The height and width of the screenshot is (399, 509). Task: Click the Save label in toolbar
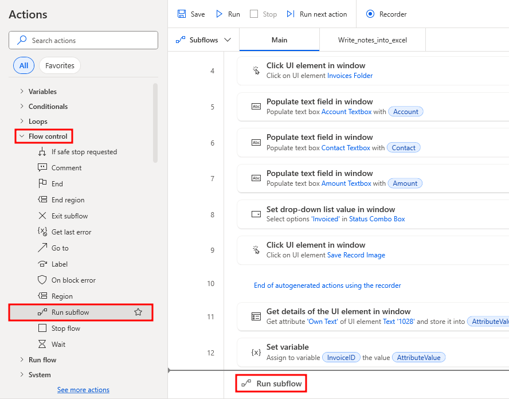tap(198, 14)
